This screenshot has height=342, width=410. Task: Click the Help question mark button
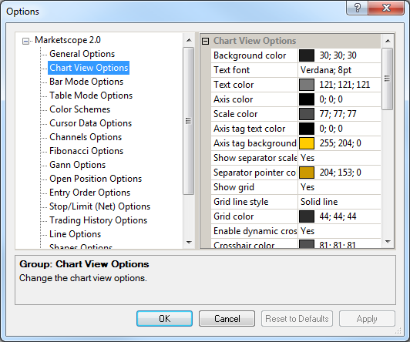click(x=357, y=8)
